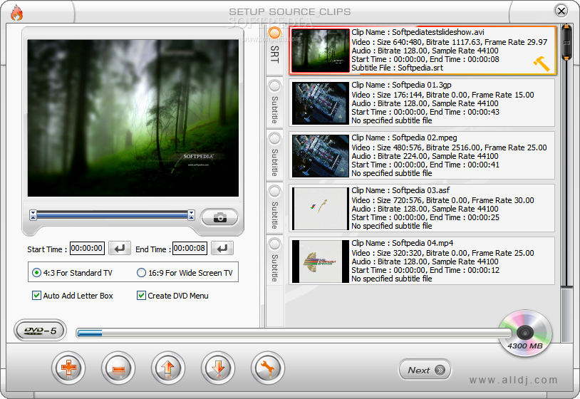Click the add clip plus button
The image size is (580, 399).
[x=68, y=368]
